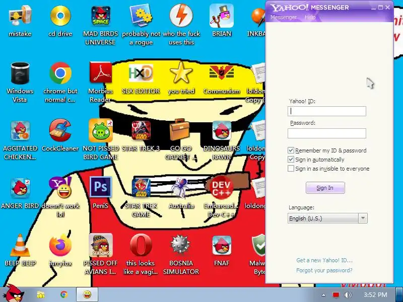Launch the Yahoo 'doesn't work lol' smiley icon
Screen dimensions: 403x302
click(x=60, y=187)
